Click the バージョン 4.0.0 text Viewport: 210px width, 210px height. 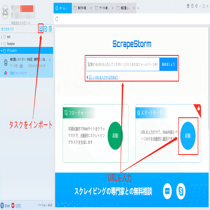click(45, 205)
